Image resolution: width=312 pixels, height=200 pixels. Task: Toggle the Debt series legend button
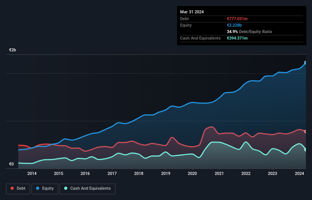tap(18, 189)
